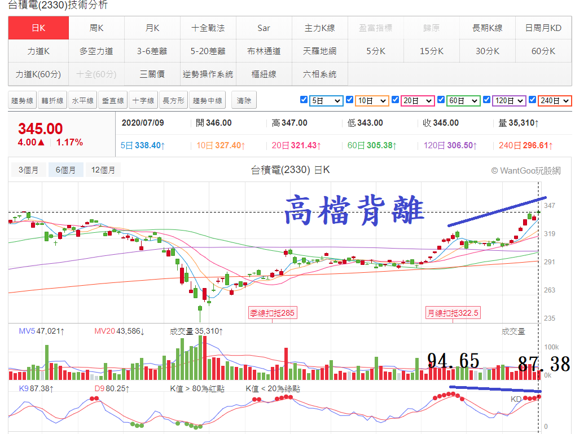Open the 5-20差離 tab

coord(208,51)
